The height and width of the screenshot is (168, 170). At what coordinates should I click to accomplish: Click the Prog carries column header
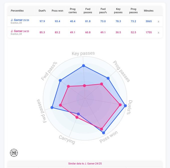(73, 11)
